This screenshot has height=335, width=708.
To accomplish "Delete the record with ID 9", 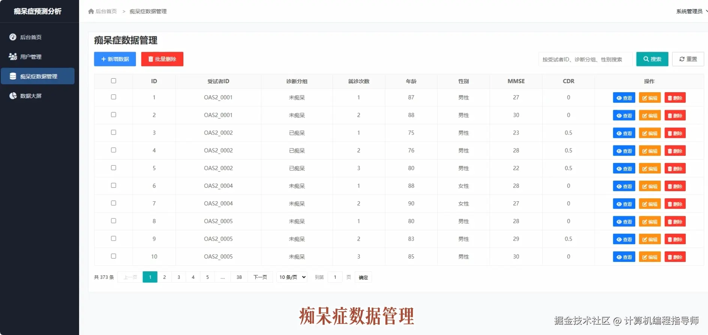I will tap(675, 239).
